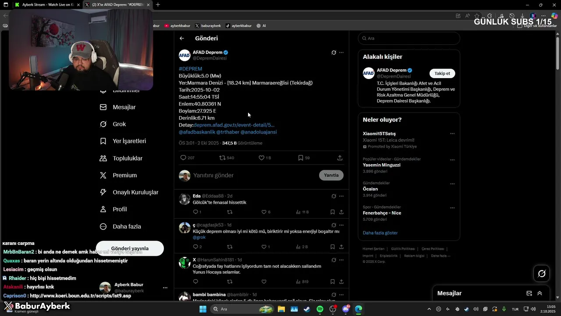
Task: Bookmark @HarunSahin8181's reply
Action: point(333,282)
